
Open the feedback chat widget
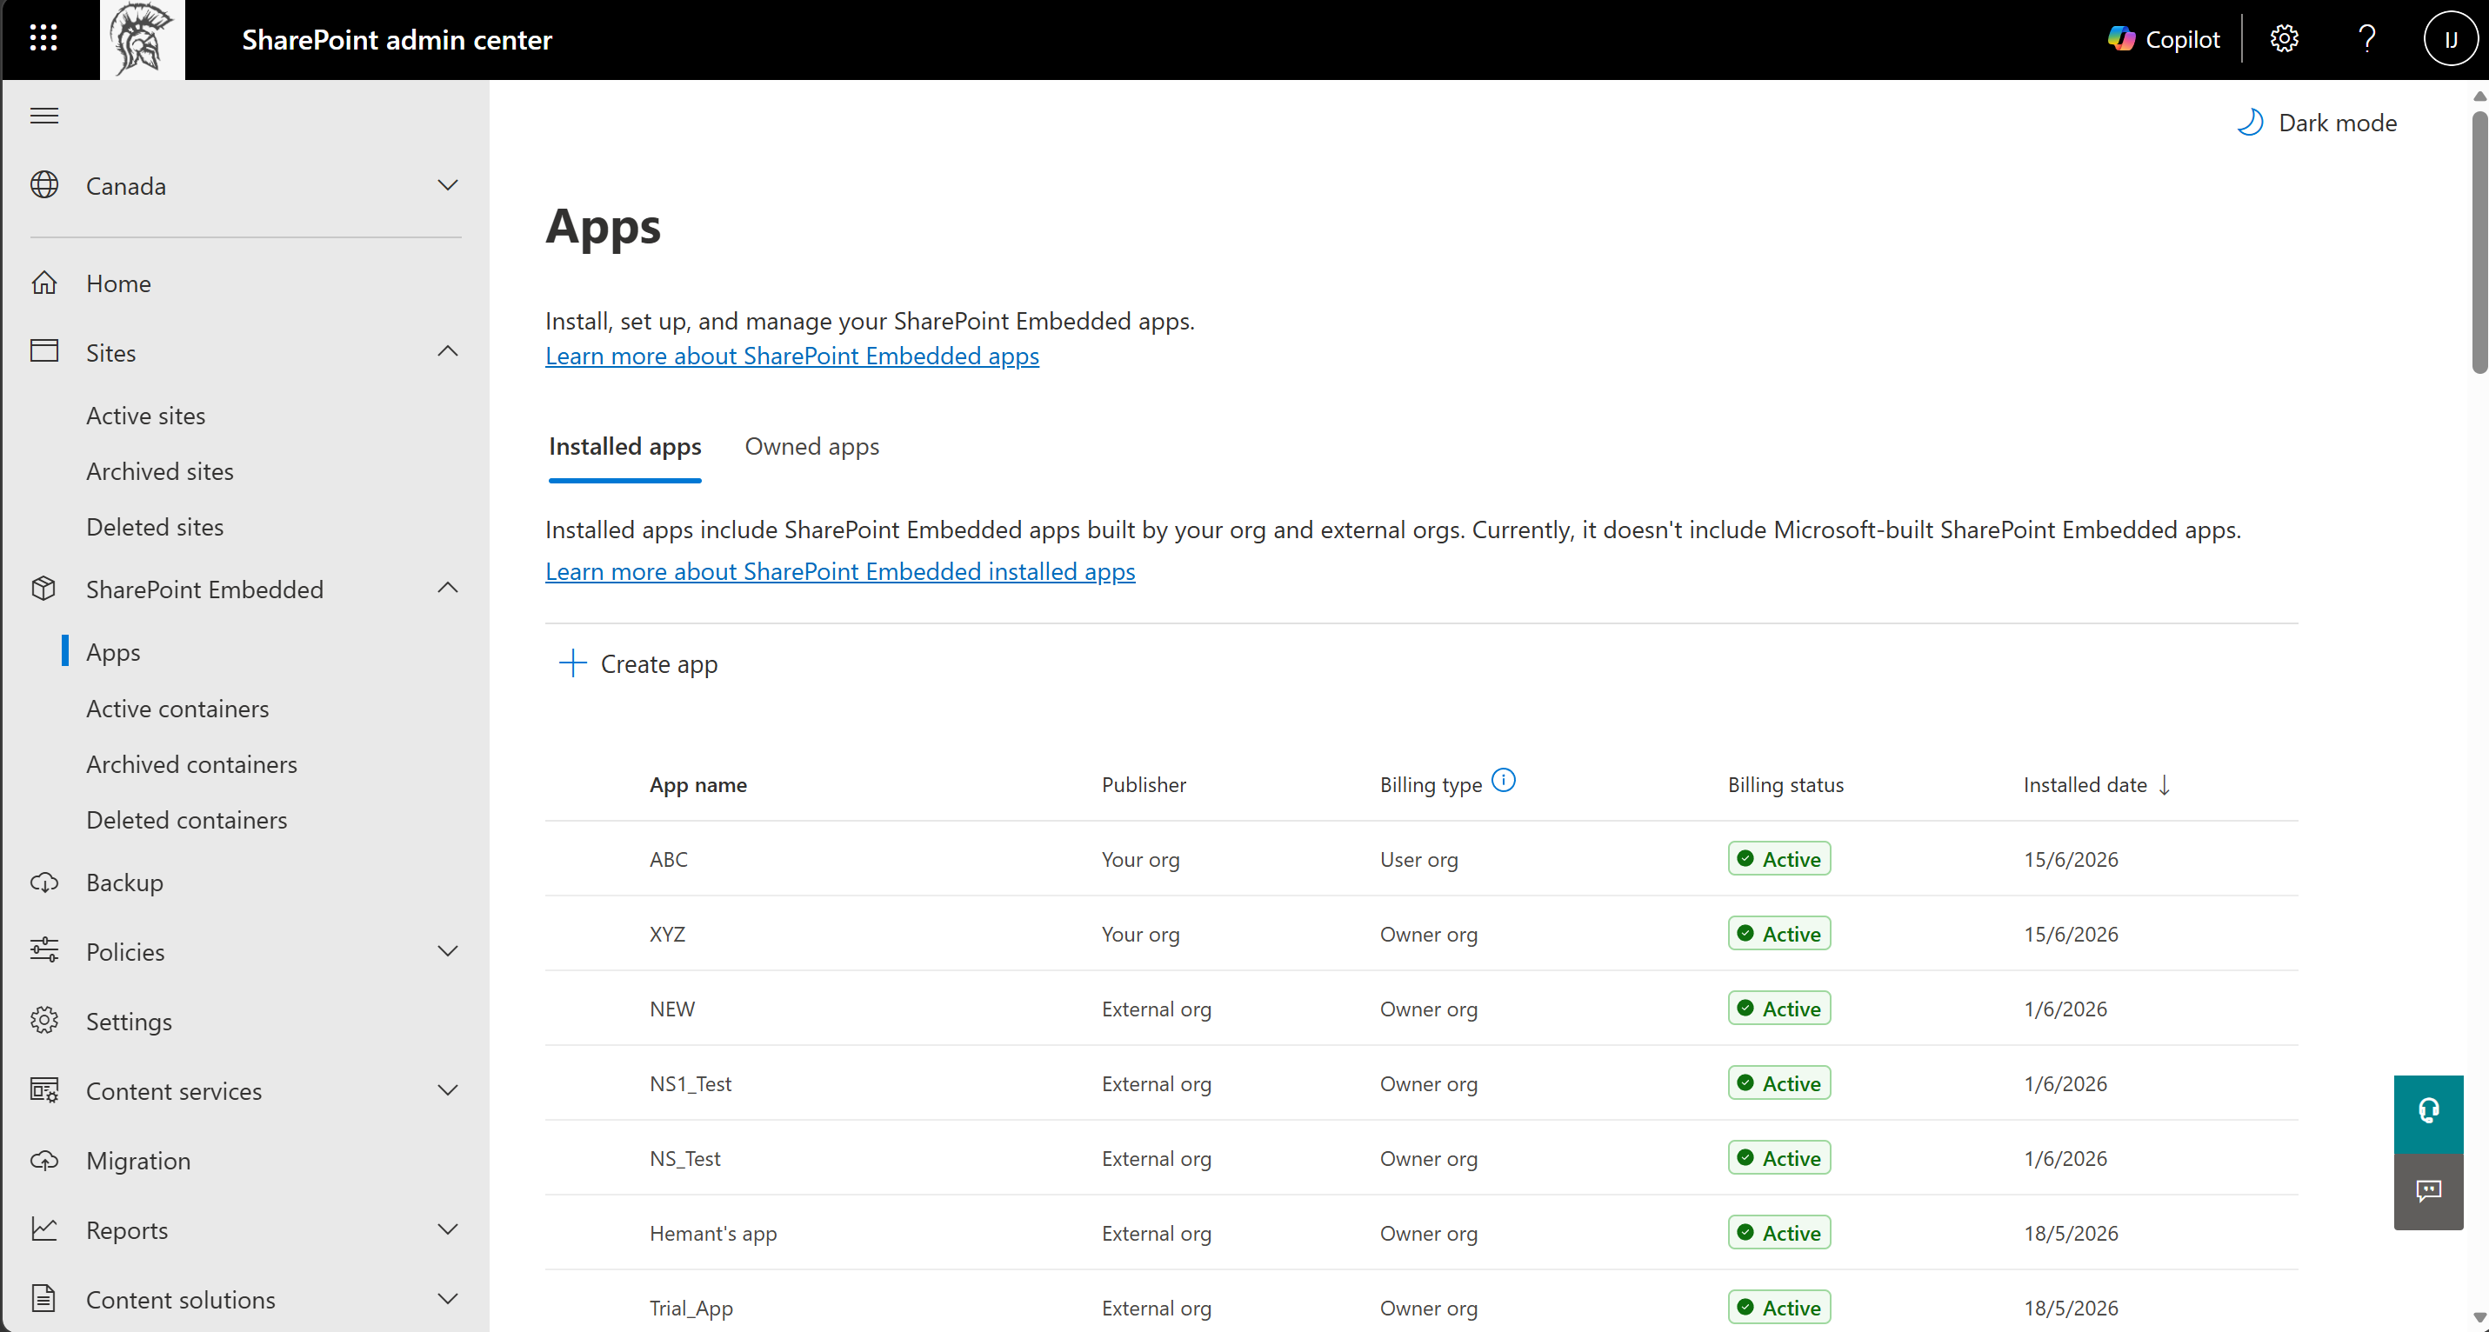click(2428, 1191)
